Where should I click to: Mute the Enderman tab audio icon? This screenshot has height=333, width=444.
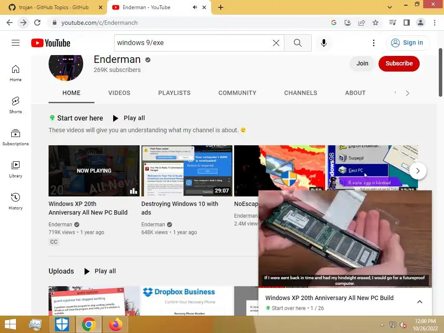(x=195, y=7)
